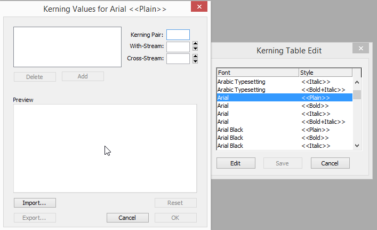
Task: Close the Kerning Values dialog with X
Action: (x=199, y=6)
